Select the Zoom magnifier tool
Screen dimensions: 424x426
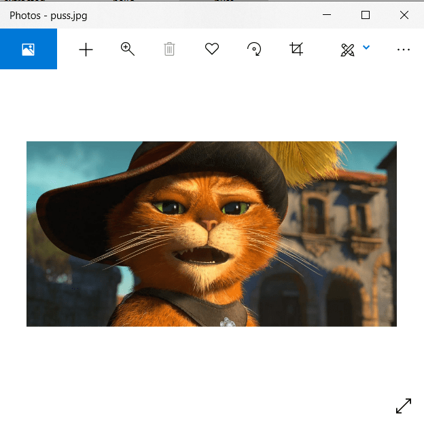128,49
